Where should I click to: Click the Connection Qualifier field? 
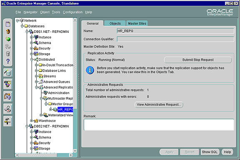(175, 39)
